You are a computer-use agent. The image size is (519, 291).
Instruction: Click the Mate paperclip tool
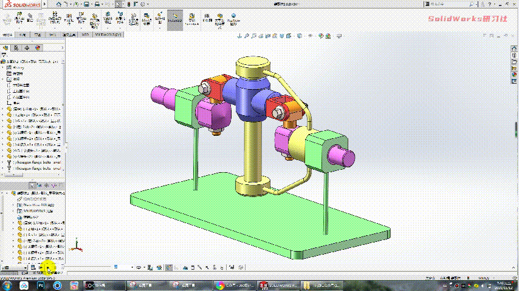[x=30, y=18]
